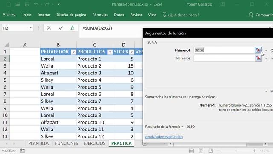The image size is (273, 154).
Task: Click stock cell with value 15
Action: pos(124,66)
